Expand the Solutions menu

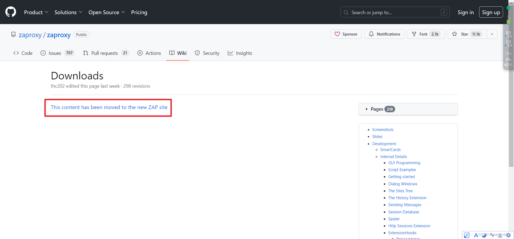click(x=68, y=12)
